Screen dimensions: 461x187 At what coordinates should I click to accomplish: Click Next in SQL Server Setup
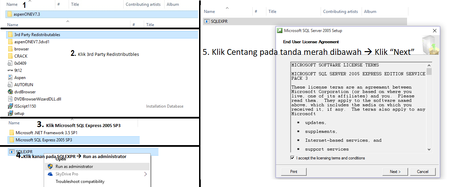pyautogui.click(x=395, y=172)
